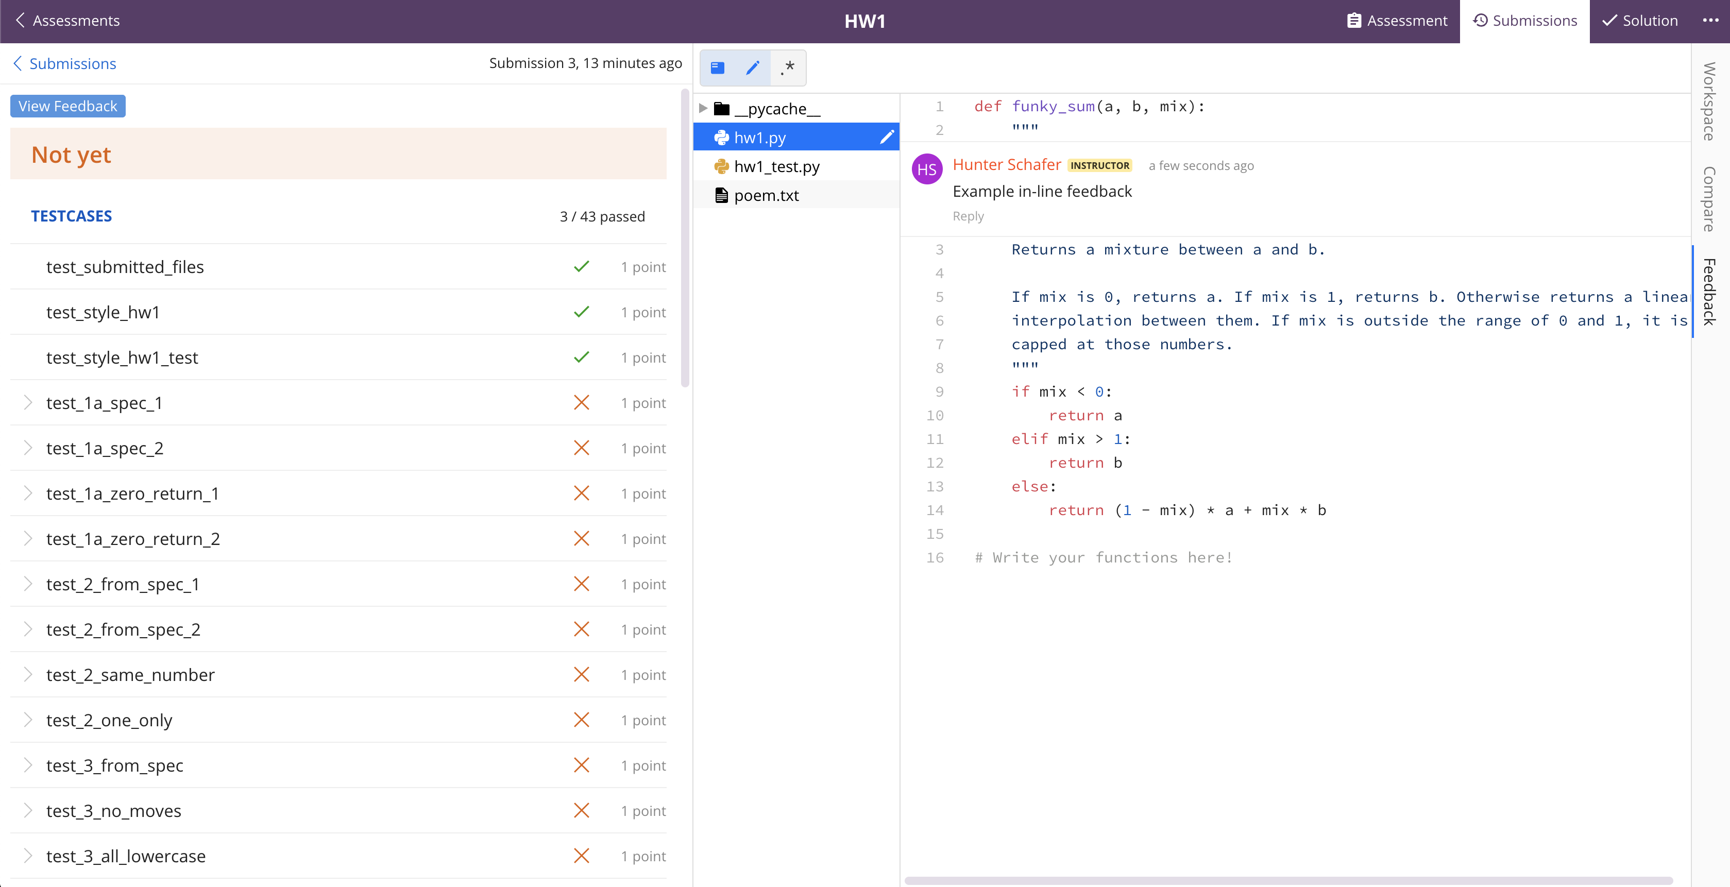Click the pencil icon on hw1.py row
The height and width of the screenshot is (887, 1730).
[x=887, y=137]
